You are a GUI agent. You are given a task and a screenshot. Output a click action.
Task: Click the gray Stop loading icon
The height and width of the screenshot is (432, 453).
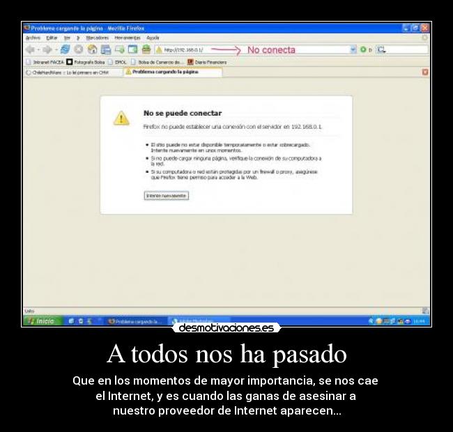pyautogui.click(x=79, y=49)
